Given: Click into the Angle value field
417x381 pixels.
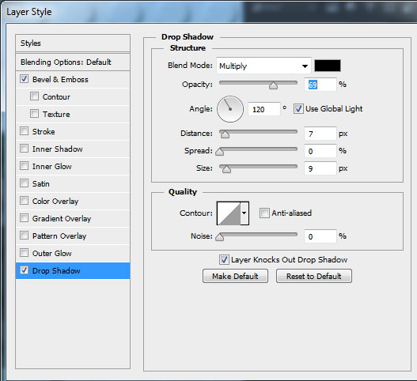Looking at the screenshot, I should coord(264,109).
